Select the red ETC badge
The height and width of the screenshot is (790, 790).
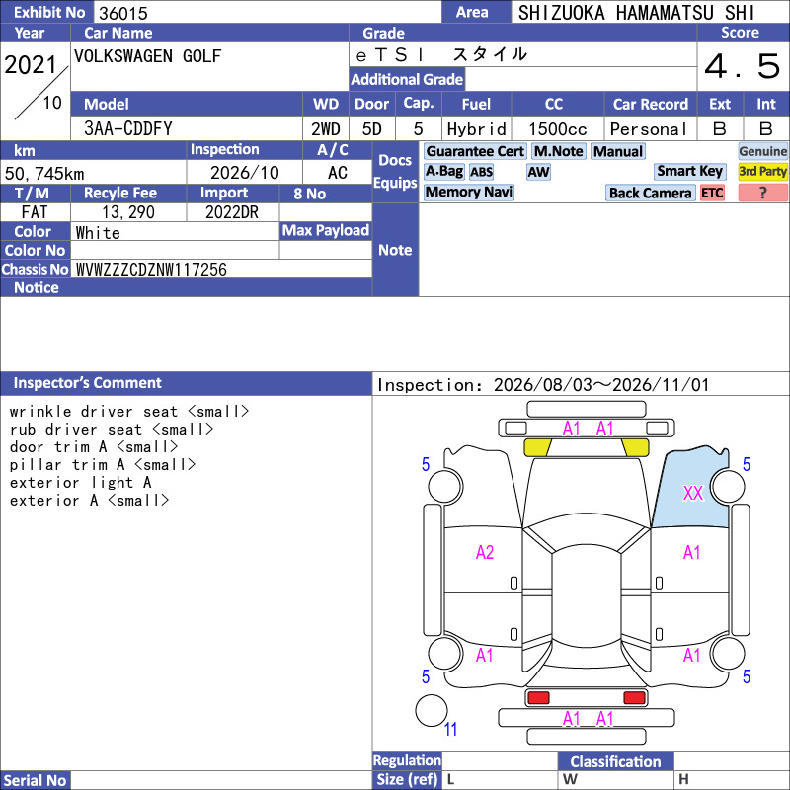pyautogui.click(x=712, y=193)
